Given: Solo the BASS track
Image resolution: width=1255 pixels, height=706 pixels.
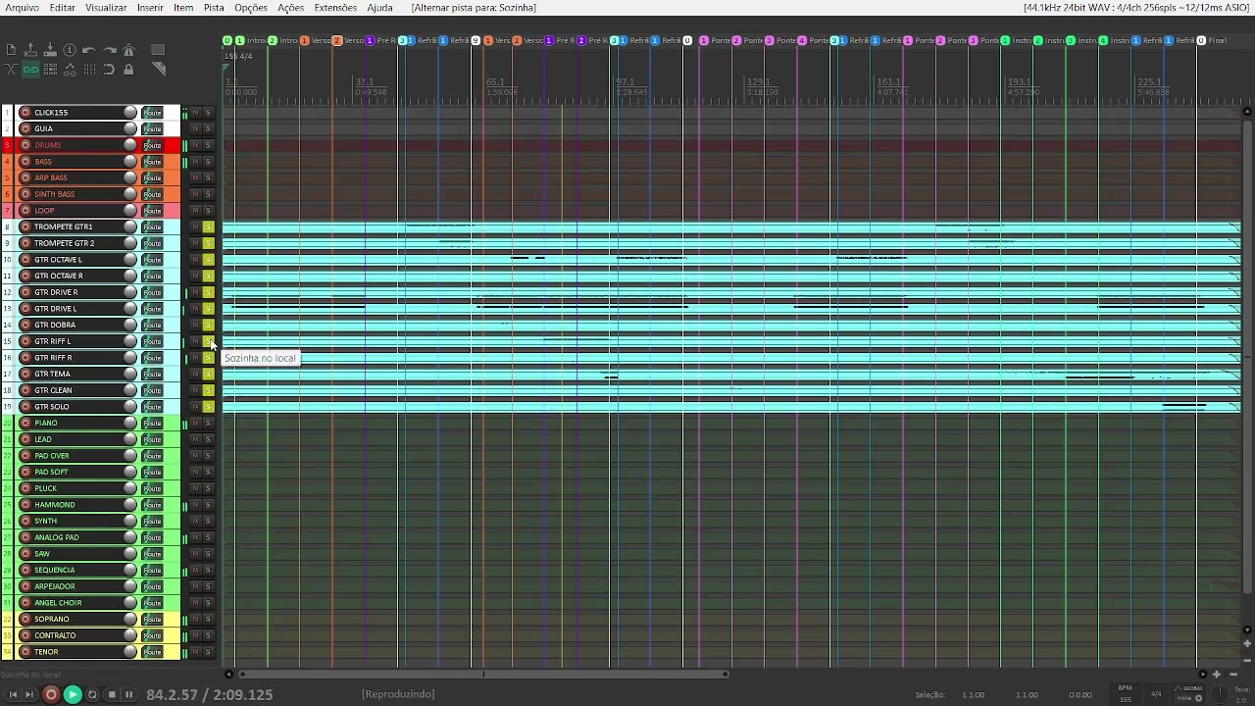Looking at the screenshot, I should (x=208, y=162).
